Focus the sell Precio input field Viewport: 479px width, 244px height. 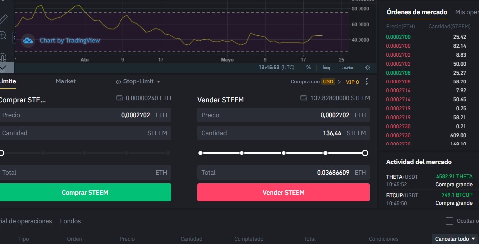(x=283, y=115)
